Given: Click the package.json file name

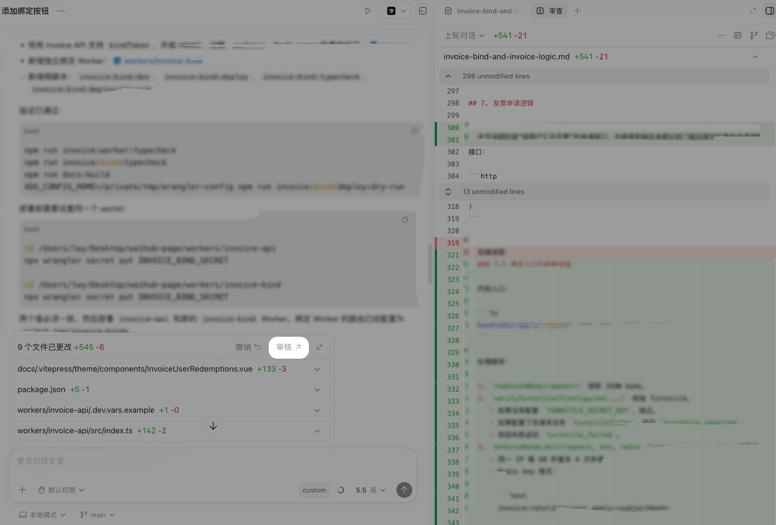Looking at the screenshot, I should click(41, 389).
